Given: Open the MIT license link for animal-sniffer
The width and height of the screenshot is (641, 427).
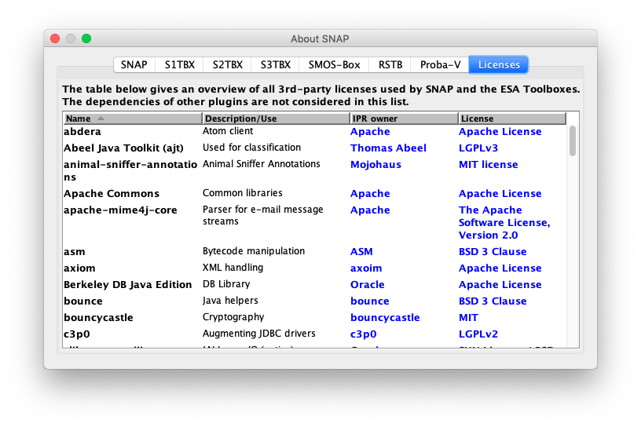Looking at the screenshot, I should pos(488,164).
